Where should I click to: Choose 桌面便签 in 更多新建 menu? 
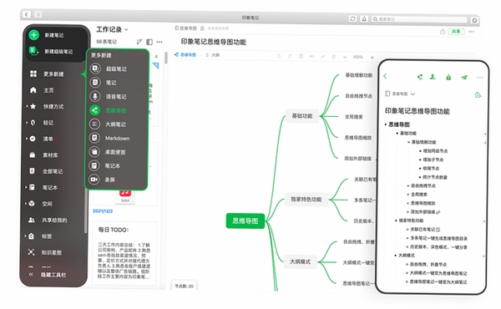tap(108, 152)
